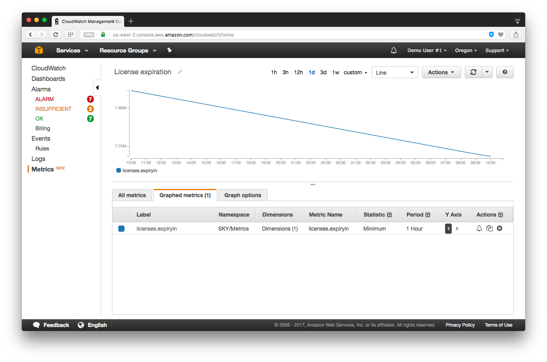The width and height of the screenshot is (547, 362).
Task: Show alarms in OK state
Action: click(x=39, y=119)
